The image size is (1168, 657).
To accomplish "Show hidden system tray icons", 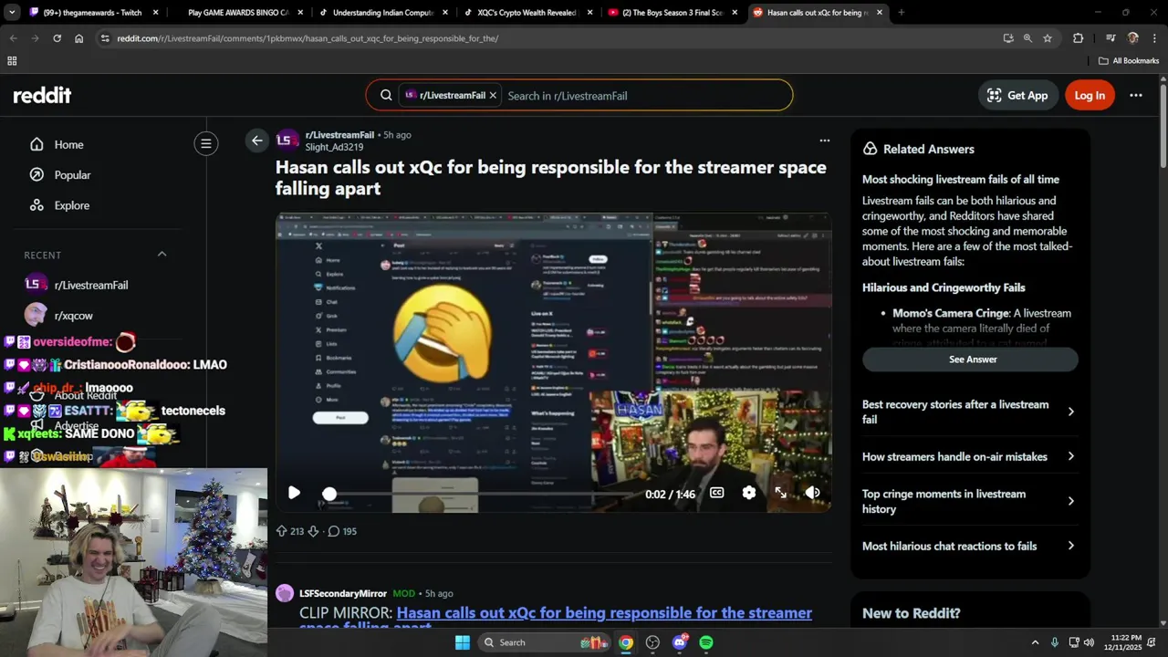I will (x=1035, y=642).
